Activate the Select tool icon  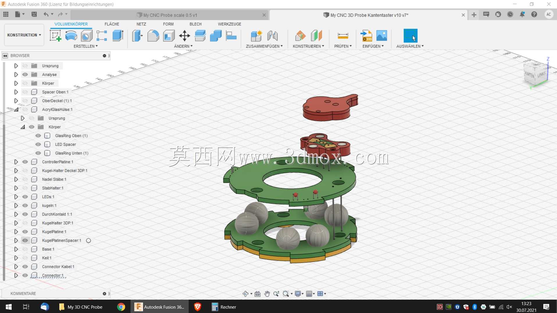tap(410, 36)
